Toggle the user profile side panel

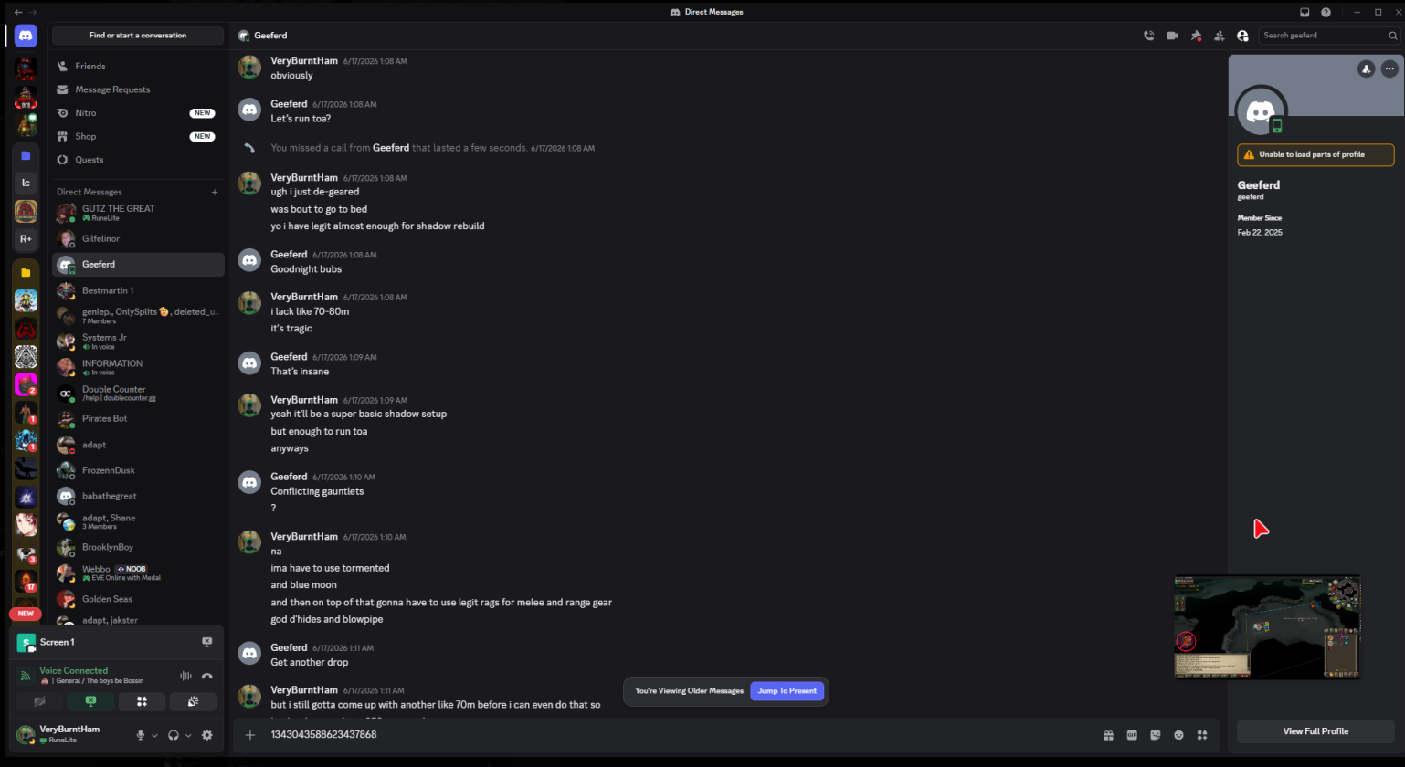tap(1242, 36)
